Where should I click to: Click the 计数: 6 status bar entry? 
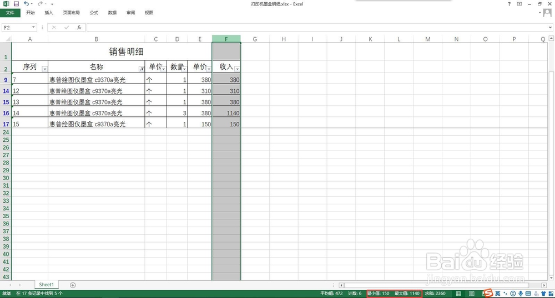(355, 294)
